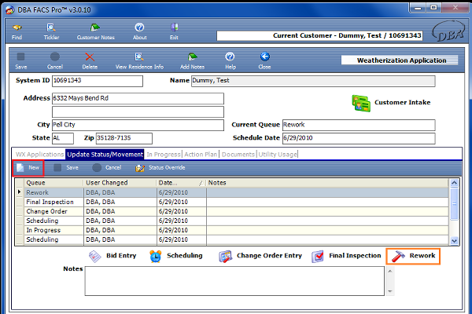Select the Final Inspection row in grid
Image resolution: width=472 pixels, height=314 pixels.
(236, 202)
